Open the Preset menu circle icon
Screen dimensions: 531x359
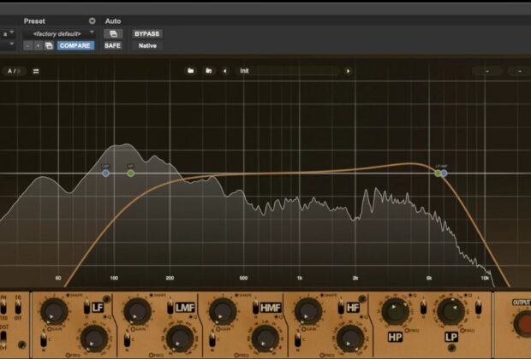(92, 21)
